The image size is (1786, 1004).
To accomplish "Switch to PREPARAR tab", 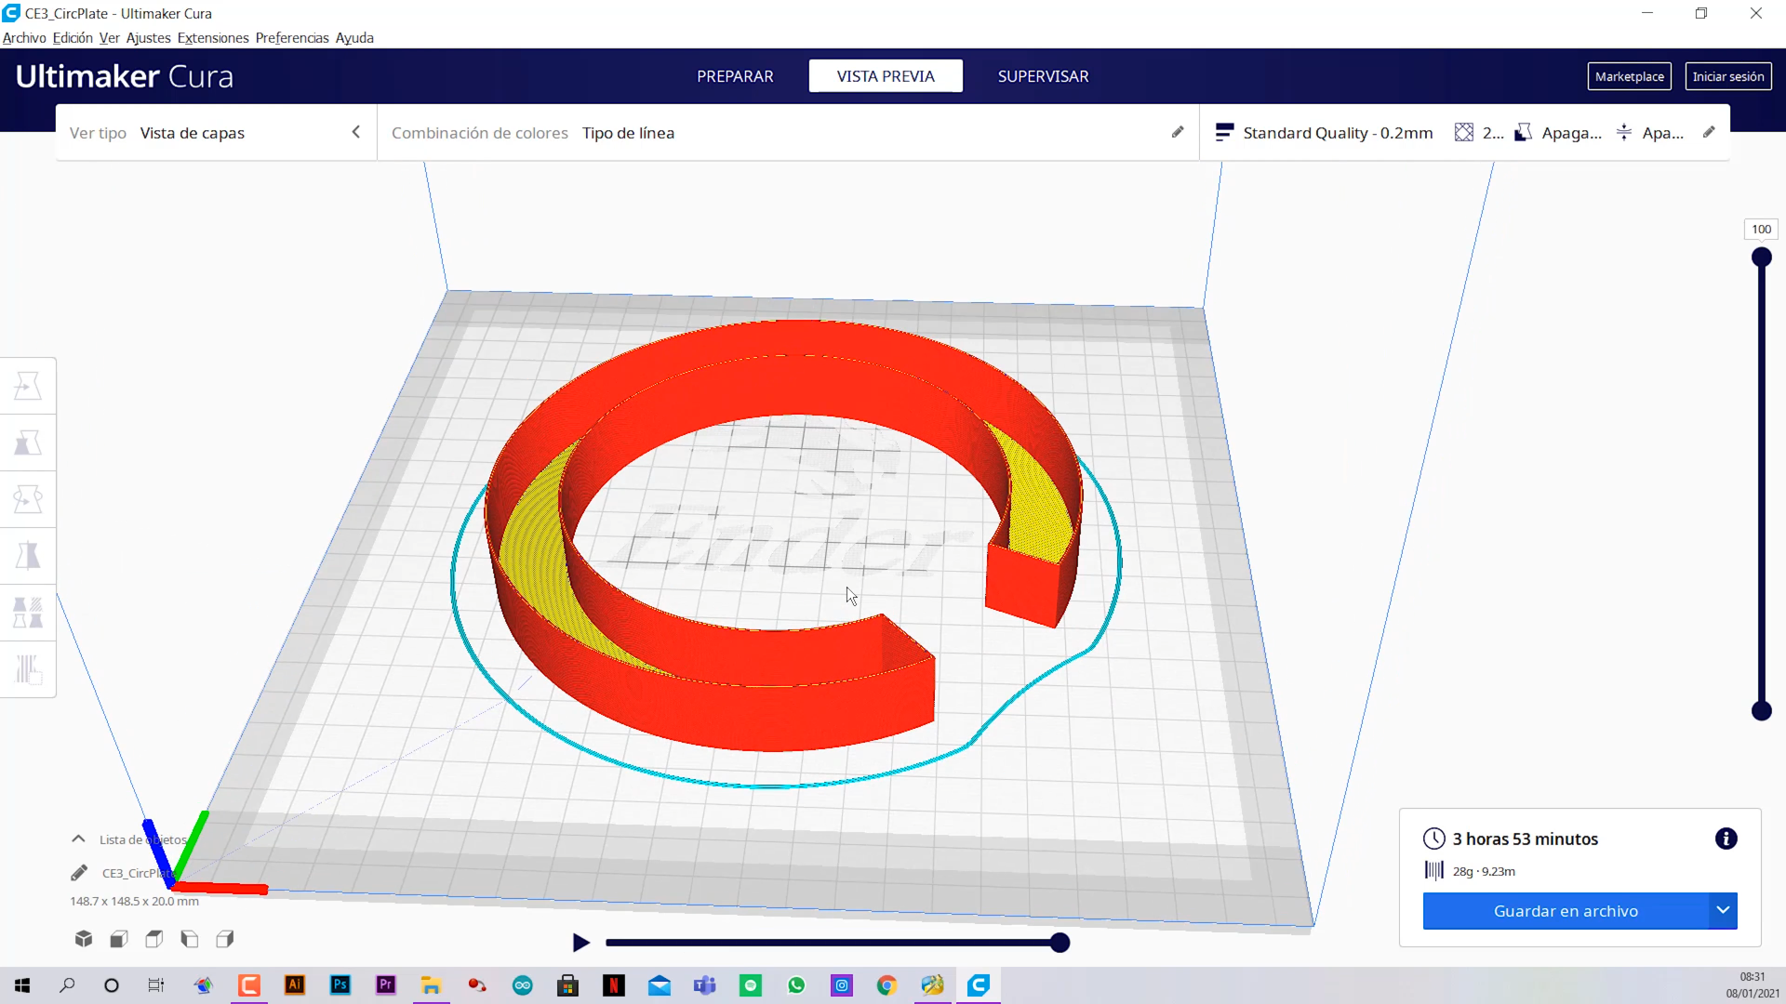I will (735, 76).
